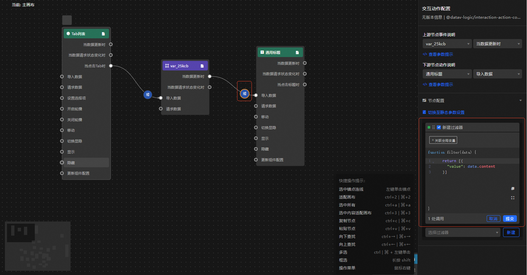Click the 切换显隐 input anchor on 通用标题

point(256,128)
